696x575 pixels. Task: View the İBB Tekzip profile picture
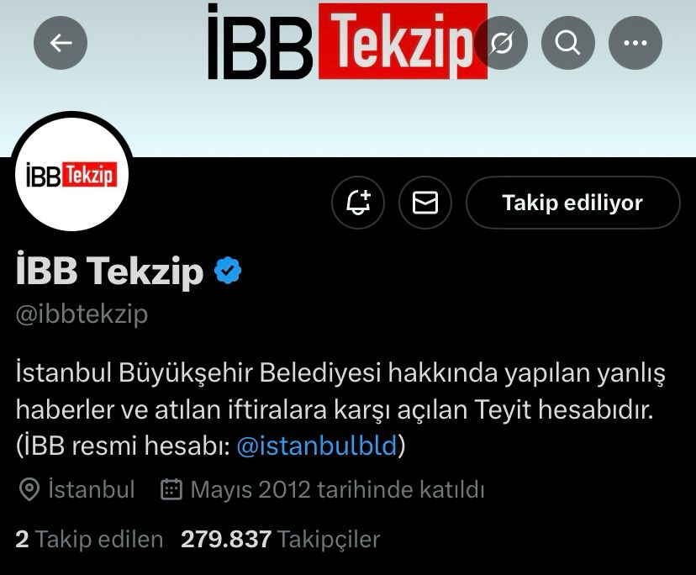(71, 174)
